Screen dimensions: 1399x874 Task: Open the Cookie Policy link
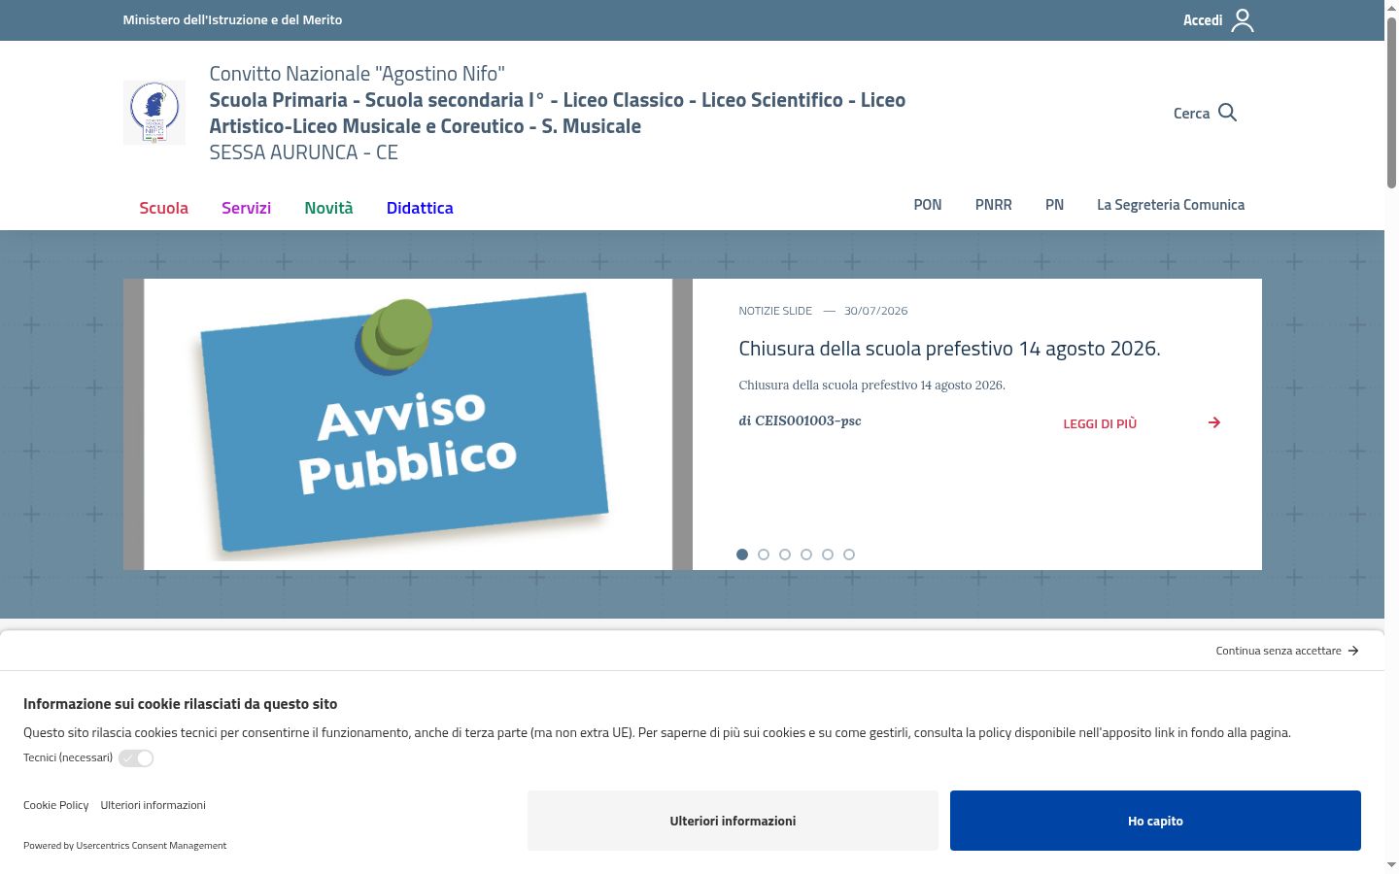pos(55,805)
